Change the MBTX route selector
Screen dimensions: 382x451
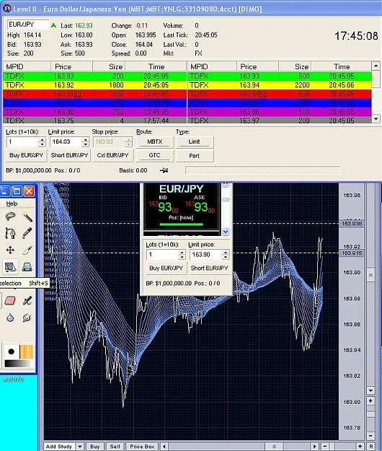(x=155, y=142)
